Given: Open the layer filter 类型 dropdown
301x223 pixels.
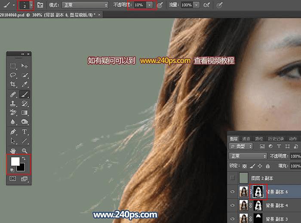Looking at the screenshot, I should click(x=241, y=147).
